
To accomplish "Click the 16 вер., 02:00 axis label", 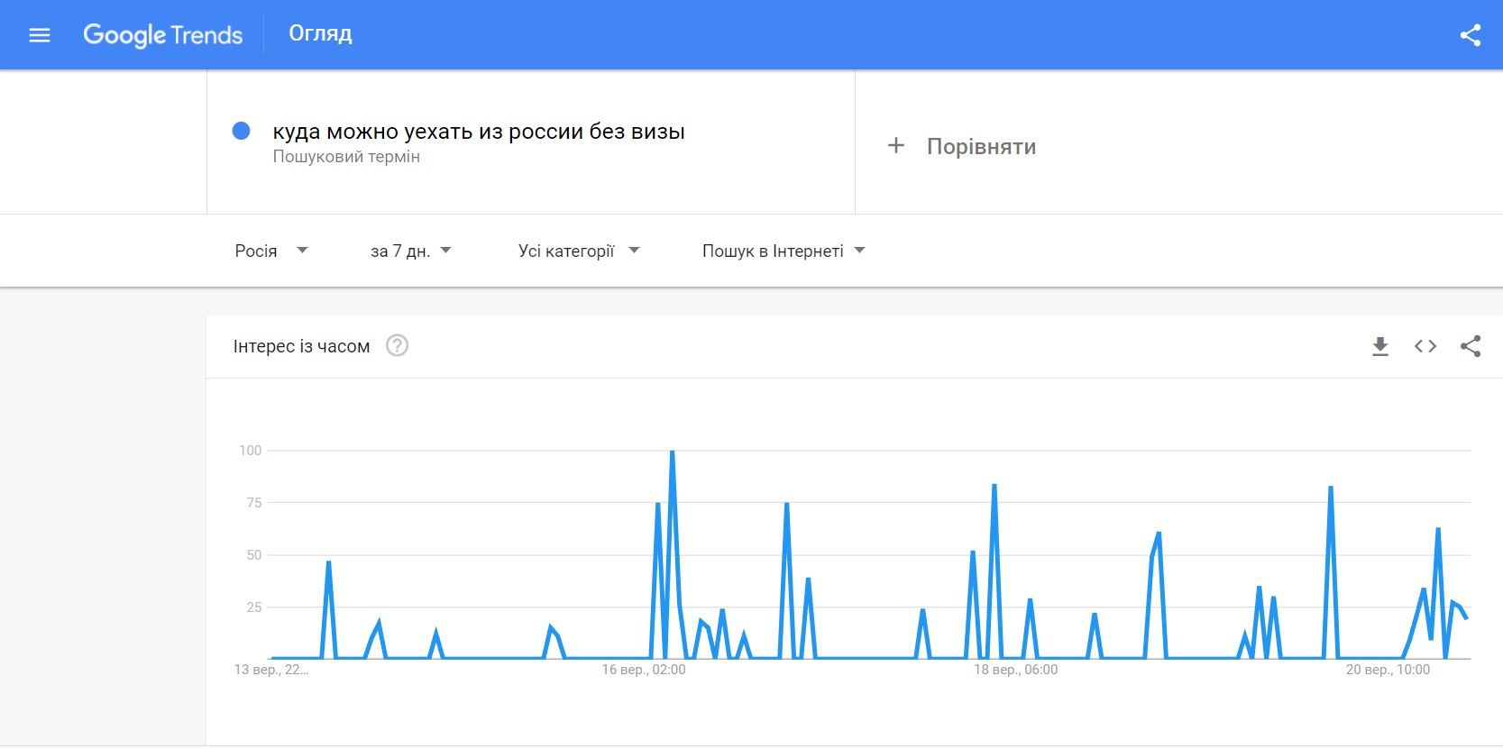I will [644, 670].
